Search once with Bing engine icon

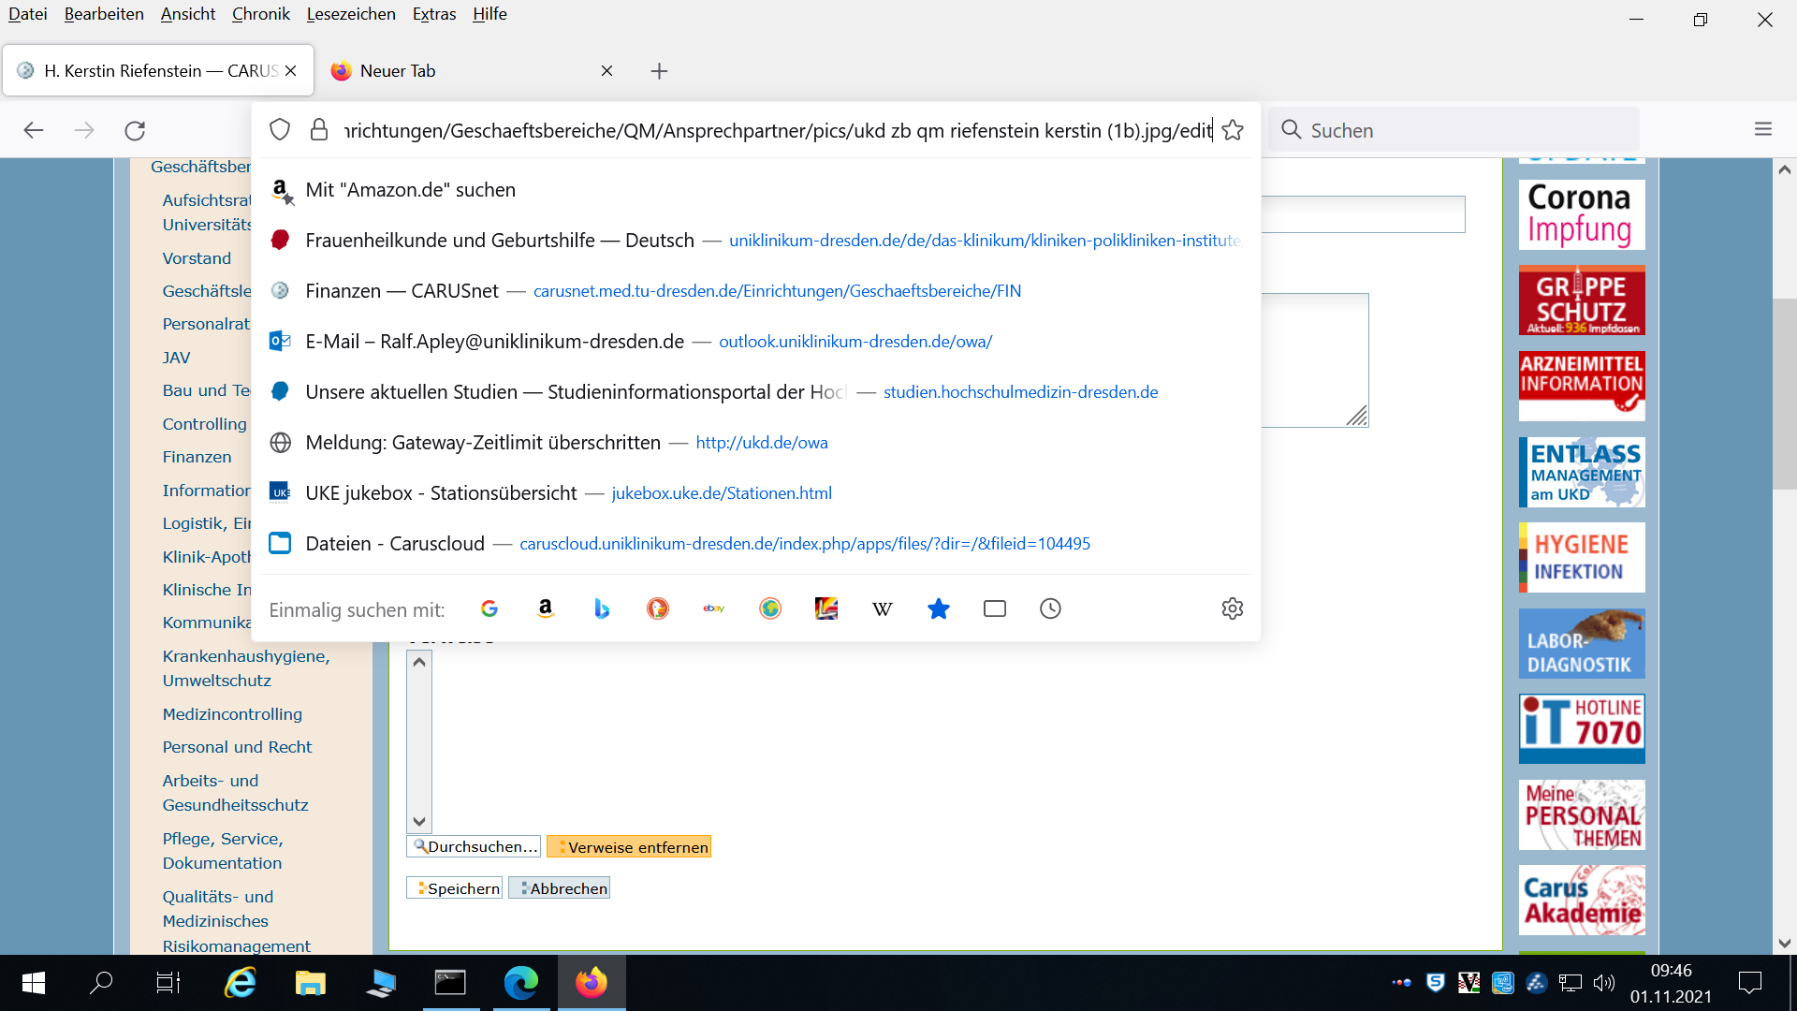(x=602, y=609)
